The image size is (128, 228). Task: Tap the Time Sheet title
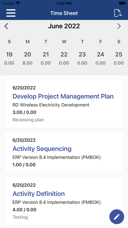64,13
